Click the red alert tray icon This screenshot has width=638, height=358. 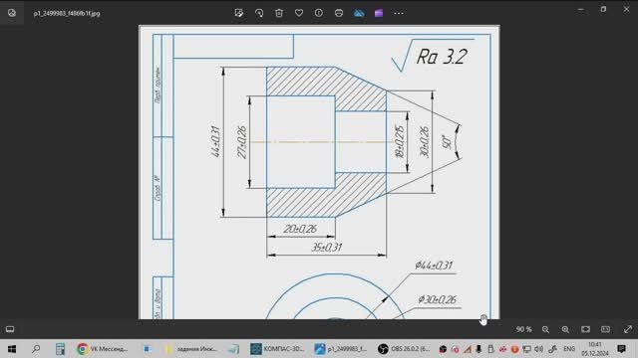(514, 349)
